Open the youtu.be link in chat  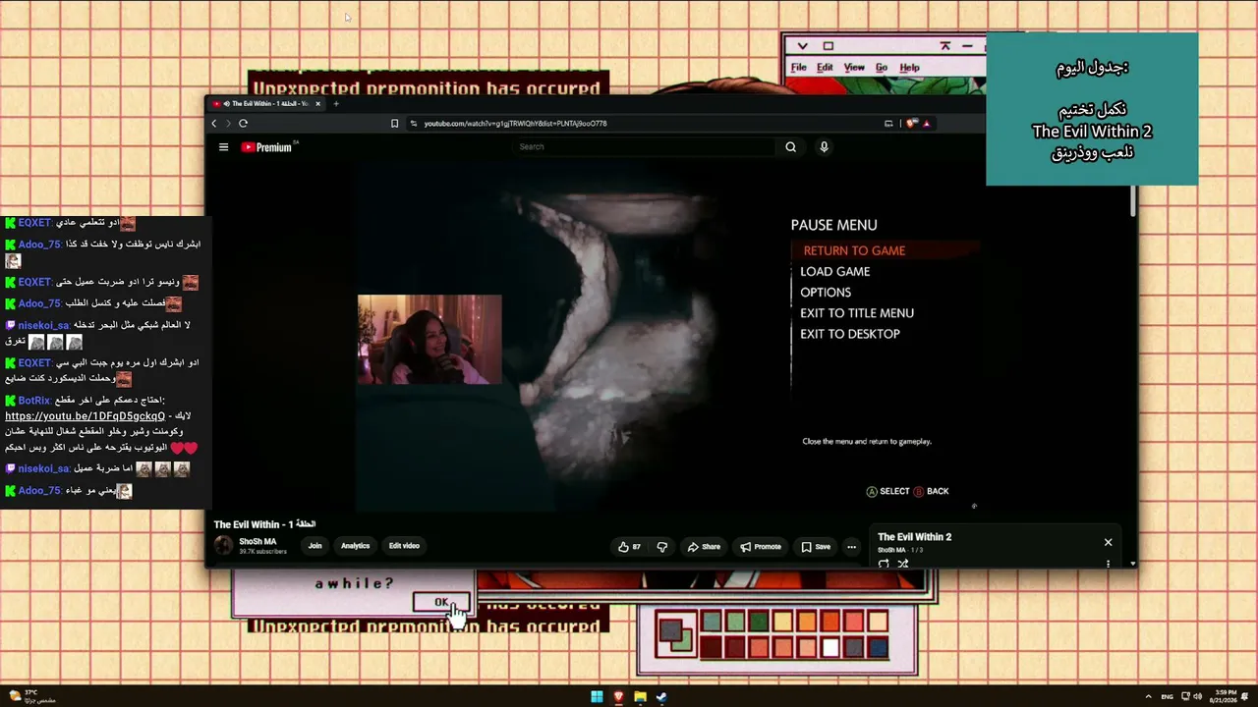pyautogui.click(x=86, y=416)
